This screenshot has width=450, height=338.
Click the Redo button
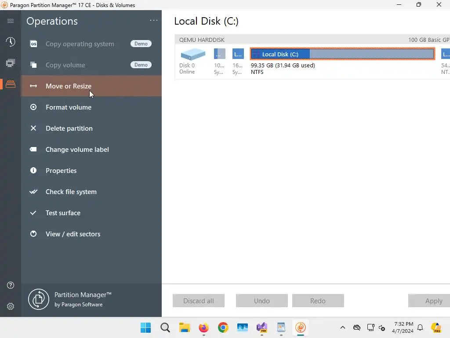coord(318,301)
